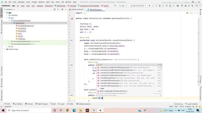
Task: Open the VCS menu
Action: tap(62, 2)
